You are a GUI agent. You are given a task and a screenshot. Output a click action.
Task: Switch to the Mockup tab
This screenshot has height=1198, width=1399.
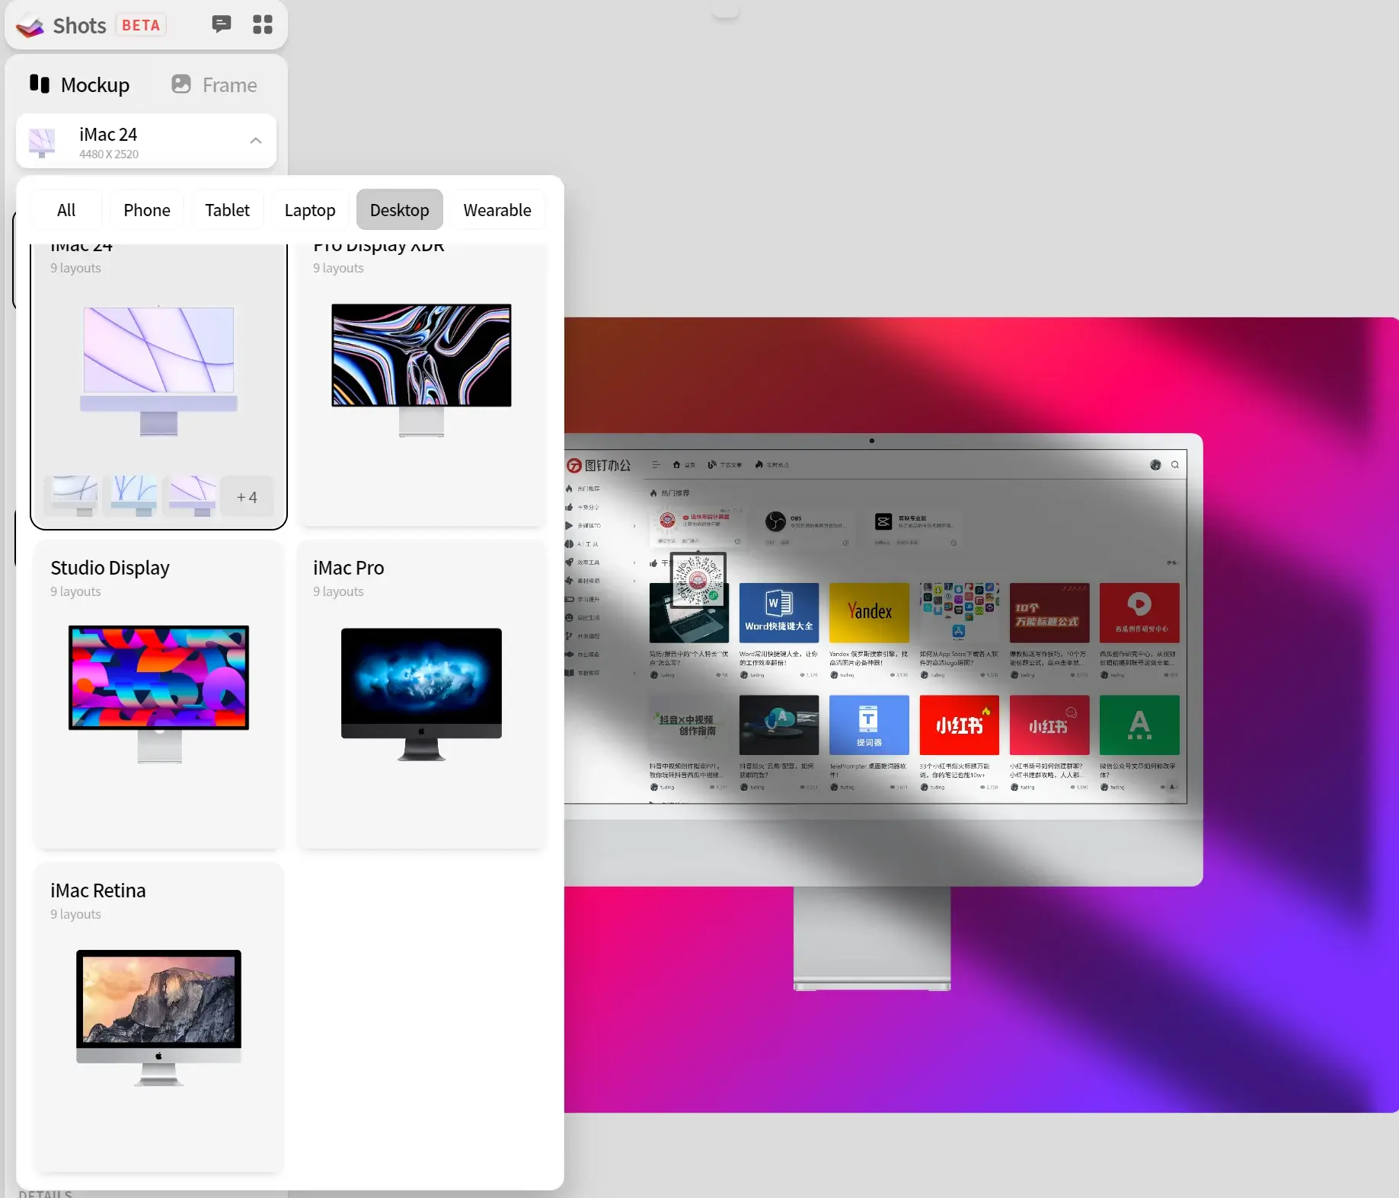[x=79, y=84]
